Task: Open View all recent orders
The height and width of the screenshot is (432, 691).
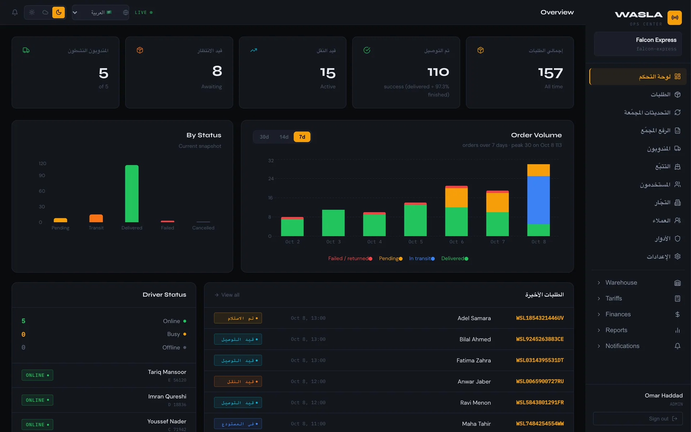Action: pos(227,295)
